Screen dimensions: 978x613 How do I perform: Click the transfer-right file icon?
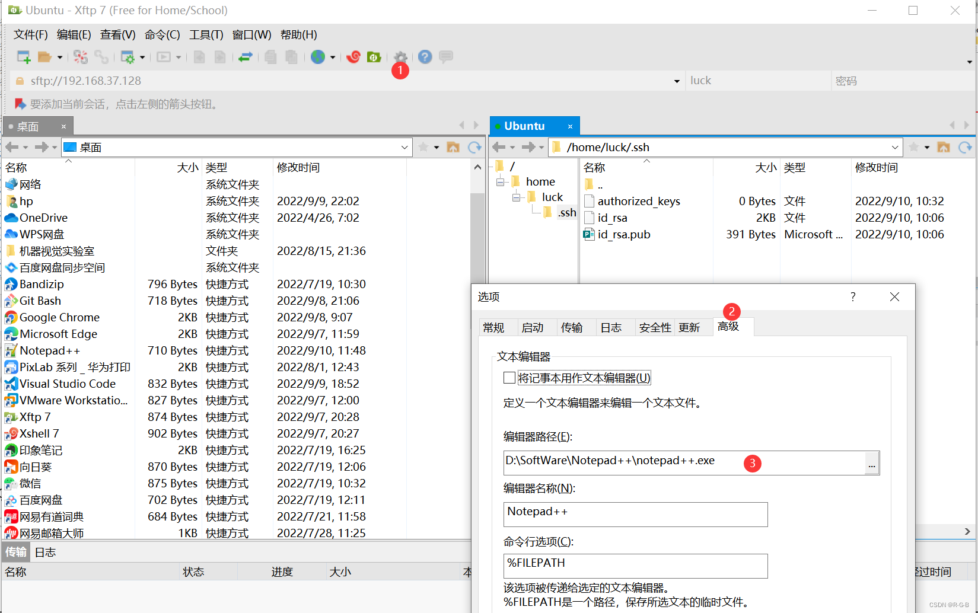[x=220, y=57]
